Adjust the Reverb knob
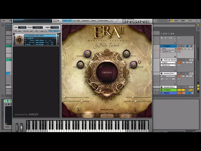 (x=133, y=65)
